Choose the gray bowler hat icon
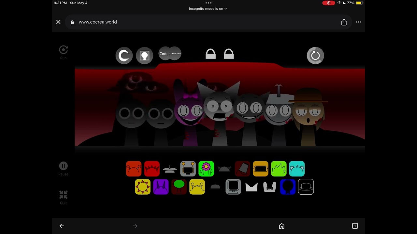Viewport: 417px width, 234px height. (215, 187)
